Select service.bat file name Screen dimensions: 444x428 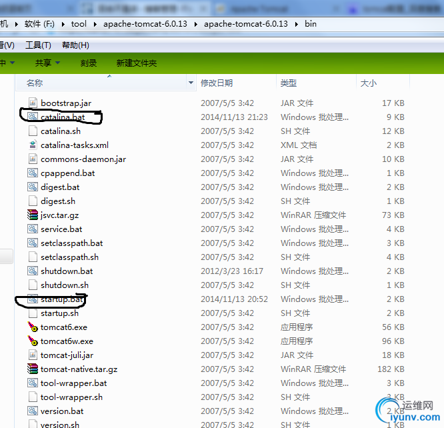click(61, 229)
